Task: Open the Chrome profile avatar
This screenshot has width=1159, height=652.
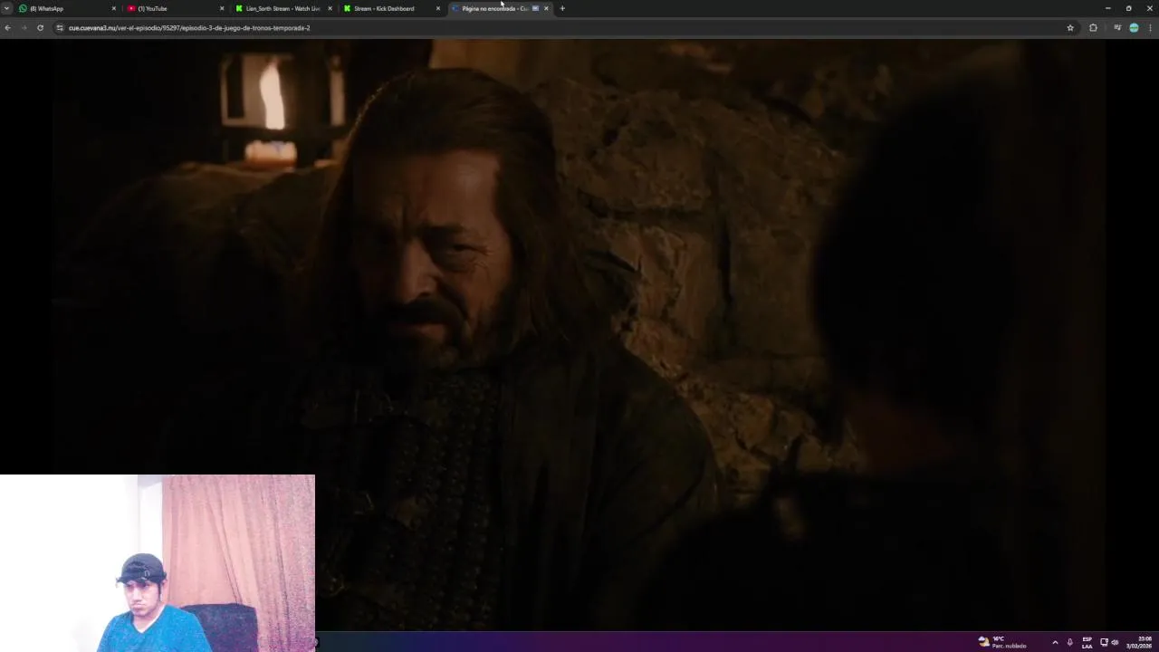Action: [x=1134, y=28]
